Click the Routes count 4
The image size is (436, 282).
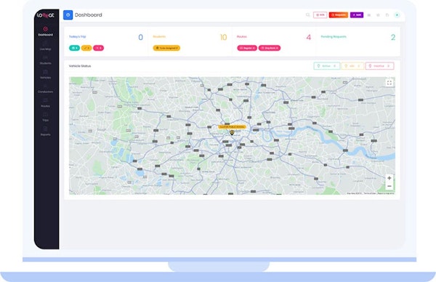click(308, 37)
